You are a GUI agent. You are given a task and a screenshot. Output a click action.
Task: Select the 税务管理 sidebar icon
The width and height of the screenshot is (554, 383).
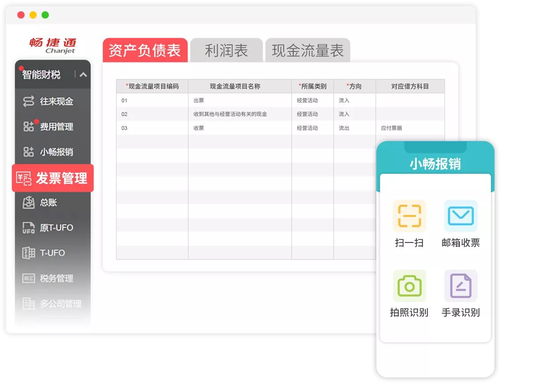point(28,279)
